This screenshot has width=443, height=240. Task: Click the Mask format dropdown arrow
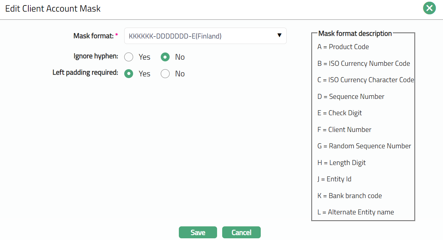click(x=279, y=35)
